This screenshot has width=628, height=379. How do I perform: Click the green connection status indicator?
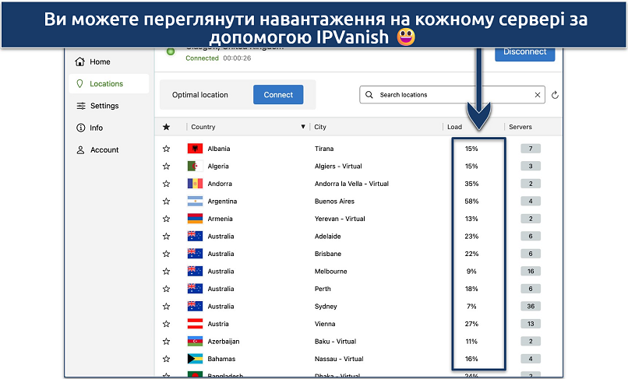tap(171, 51)
